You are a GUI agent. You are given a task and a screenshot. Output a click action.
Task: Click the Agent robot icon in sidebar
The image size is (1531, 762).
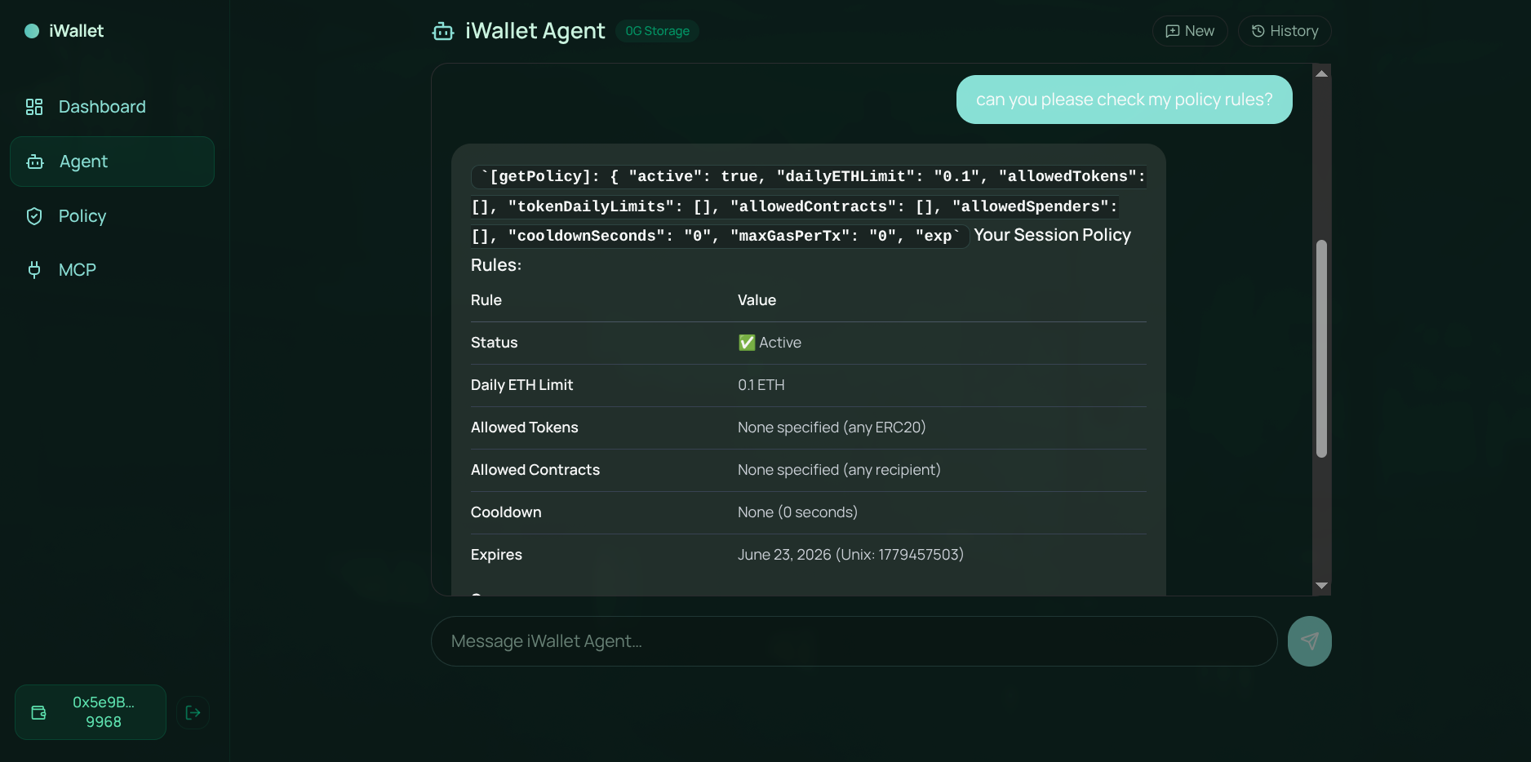click(35, 162)
